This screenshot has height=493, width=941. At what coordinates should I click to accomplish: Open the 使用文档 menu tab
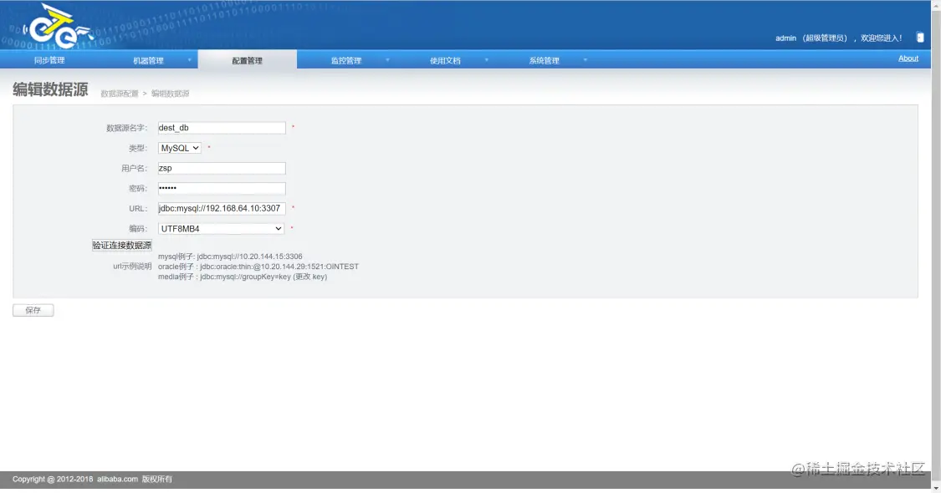tap(445, 60)
